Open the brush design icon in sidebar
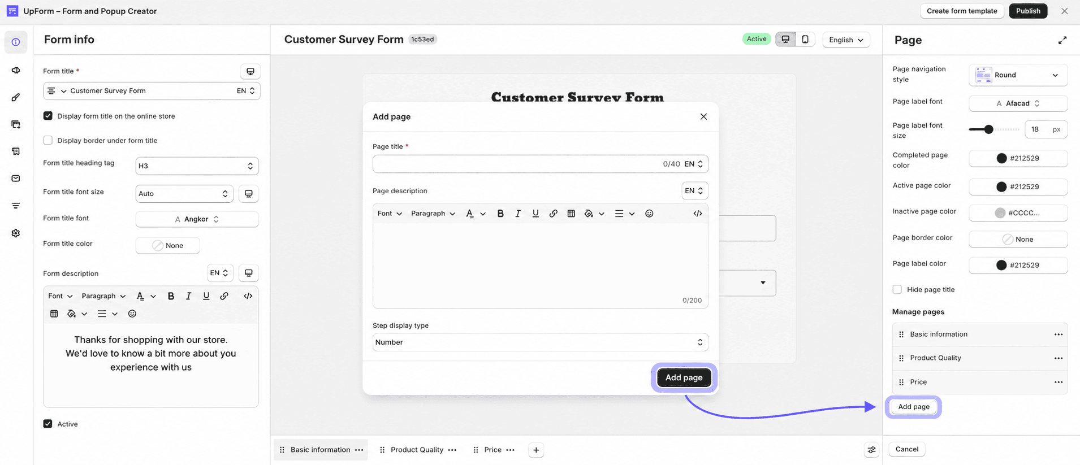1080x465 pixels. pyautogui.click(x=16, y=97)
